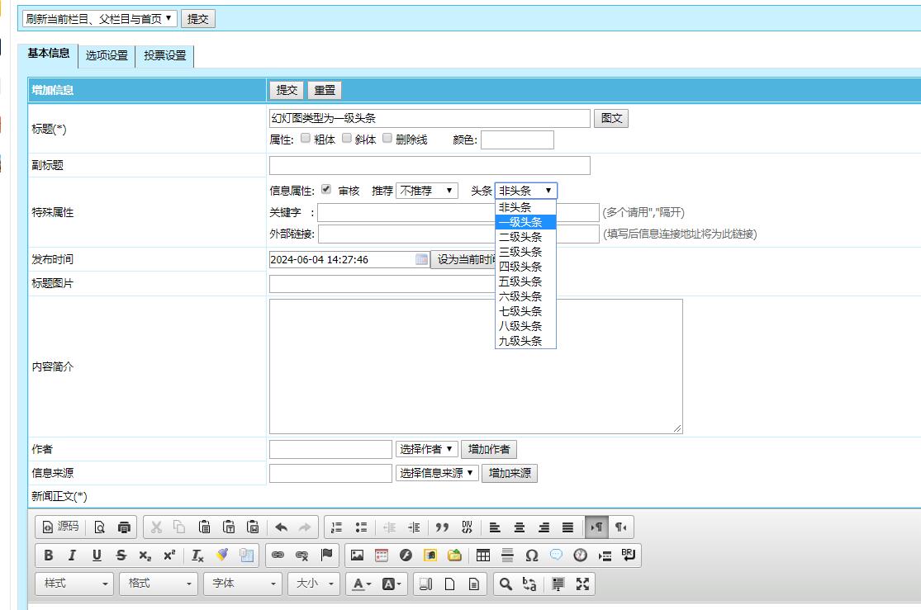This screenshot has width=921, height=610.
Task: Click the 颜色 title color field
Action: coord(517,140)
